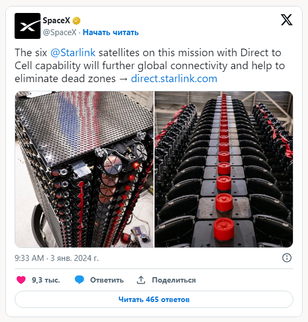The image size is (308, 322).
Task: Open the X logo icon
Action: tap(286, 20)
